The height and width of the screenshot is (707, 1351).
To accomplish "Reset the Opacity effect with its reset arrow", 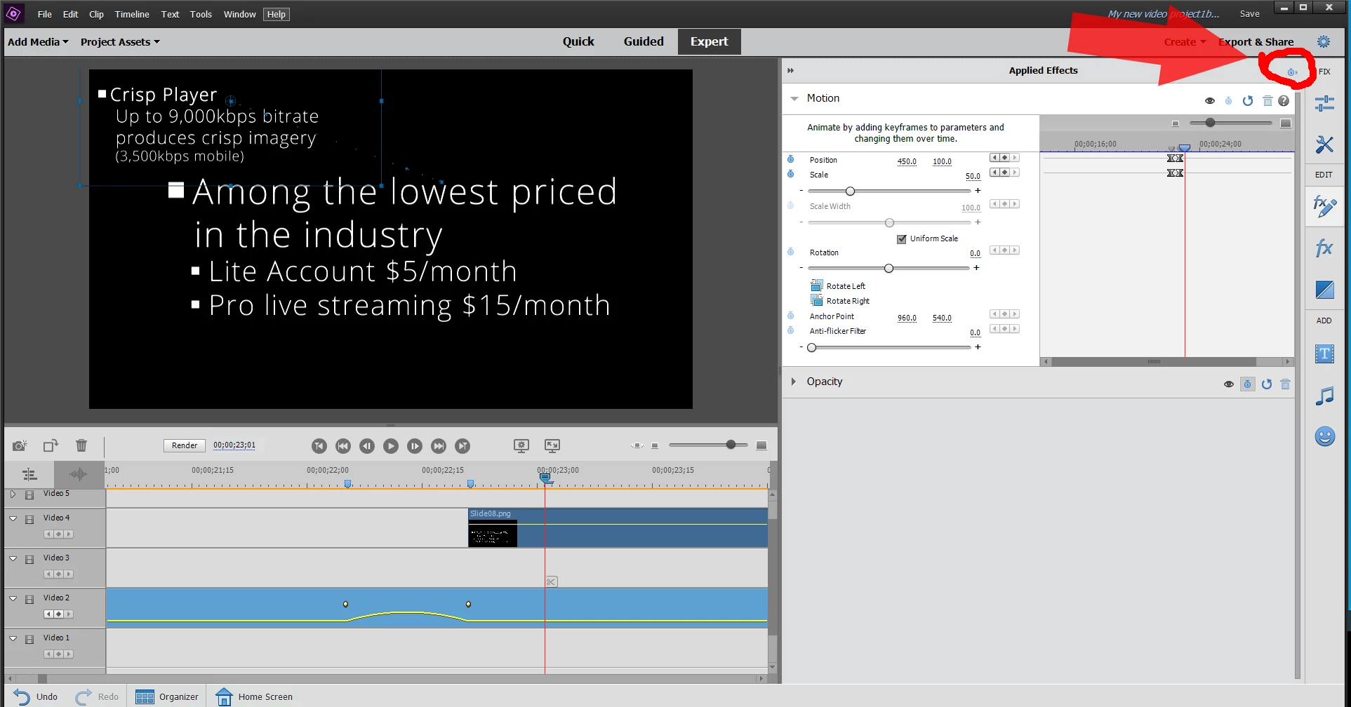I will pyautogui.click(x=1267, y=384).
